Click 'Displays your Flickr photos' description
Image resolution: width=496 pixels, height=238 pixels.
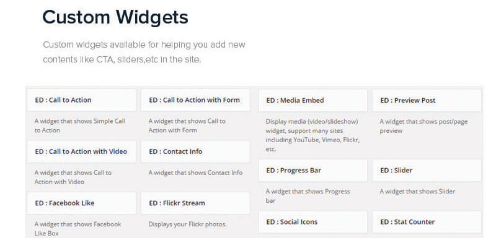[x=188, y=224]
